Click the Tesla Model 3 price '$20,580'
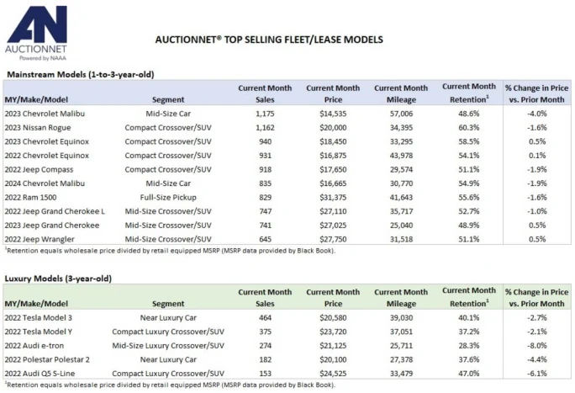 click(333, 318)
